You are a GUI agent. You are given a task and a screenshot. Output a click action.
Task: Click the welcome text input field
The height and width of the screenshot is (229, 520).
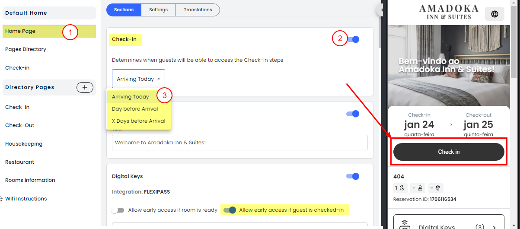click(239, 143)
